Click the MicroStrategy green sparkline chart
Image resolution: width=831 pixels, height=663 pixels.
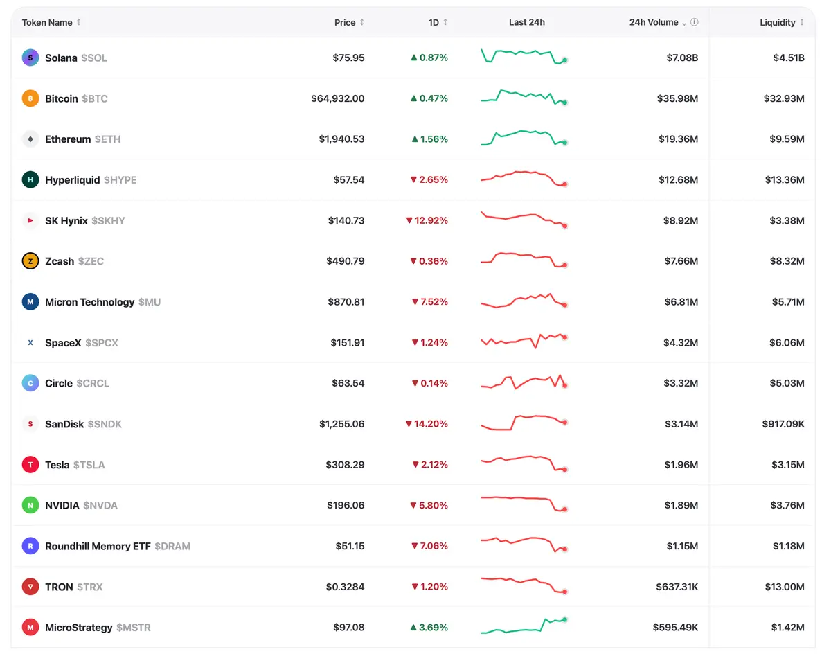tap(524, 626)
